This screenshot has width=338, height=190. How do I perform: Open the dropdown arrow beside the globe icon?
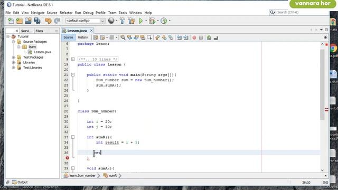(116, 21)
